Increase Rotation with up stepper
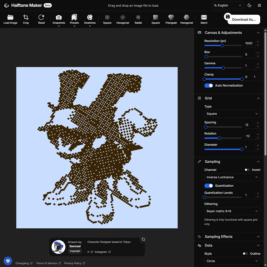This screenshot has width=267, height=267. point(258,134)
